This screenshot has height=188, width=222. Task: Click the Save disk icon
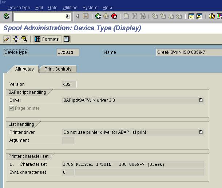86,16
